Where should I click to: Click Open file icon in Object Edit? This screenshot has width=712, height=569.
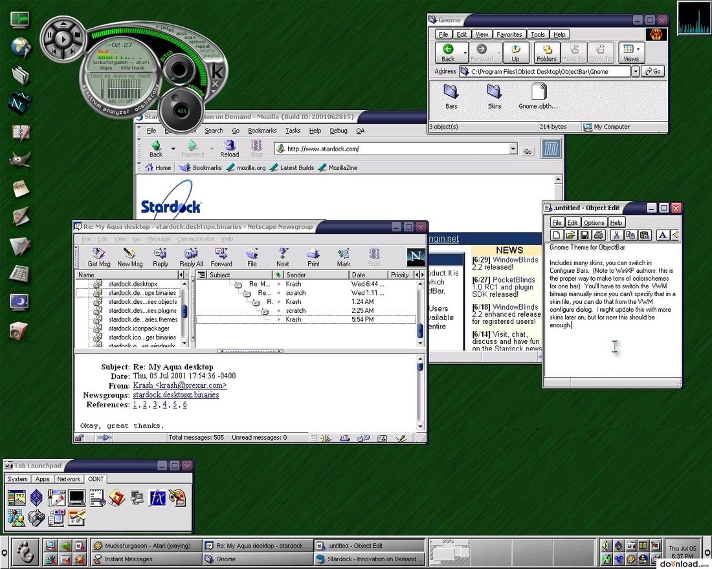tap(570, 235)
